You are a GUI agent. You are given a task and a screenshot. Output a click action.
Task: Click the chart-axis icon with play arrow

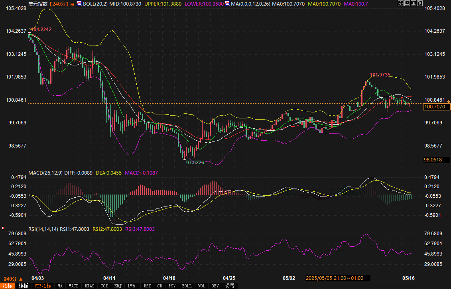click(x=414, y=3)
